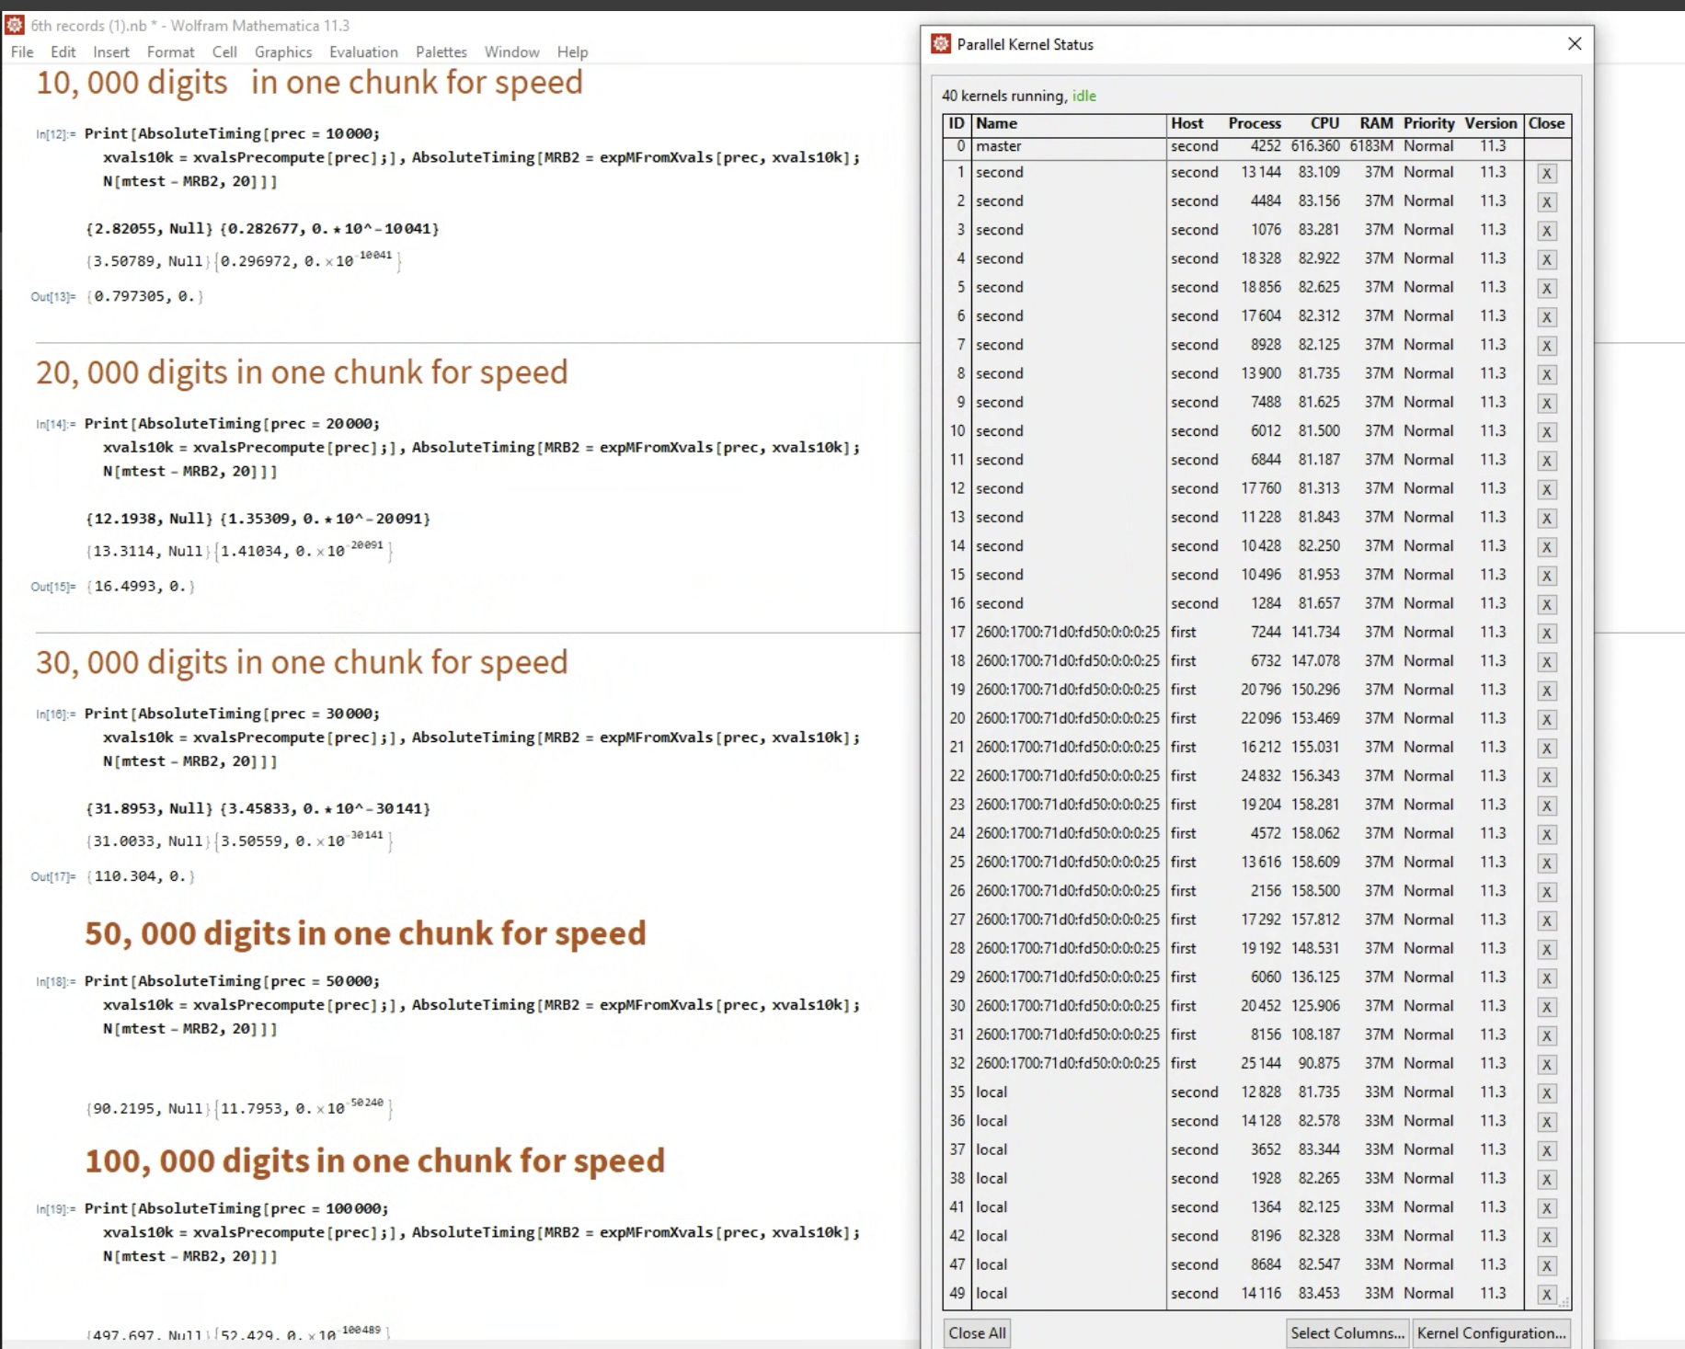Close kernel 32 with the X icon
The image size is (1685, 1349).
1546,1065
